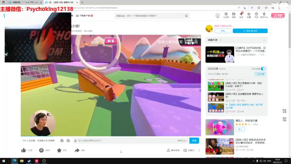
Task: Click the user avatar in header
Action: [218, 15]
